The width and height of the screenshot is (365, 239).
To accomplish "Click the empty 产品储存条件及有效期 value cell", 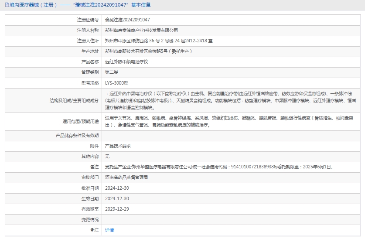I will (231, 136).
